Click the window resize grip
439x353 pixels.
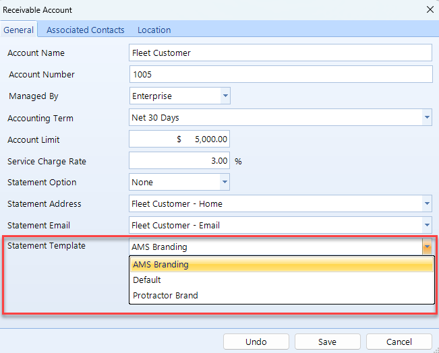click(x=436, y=350)
